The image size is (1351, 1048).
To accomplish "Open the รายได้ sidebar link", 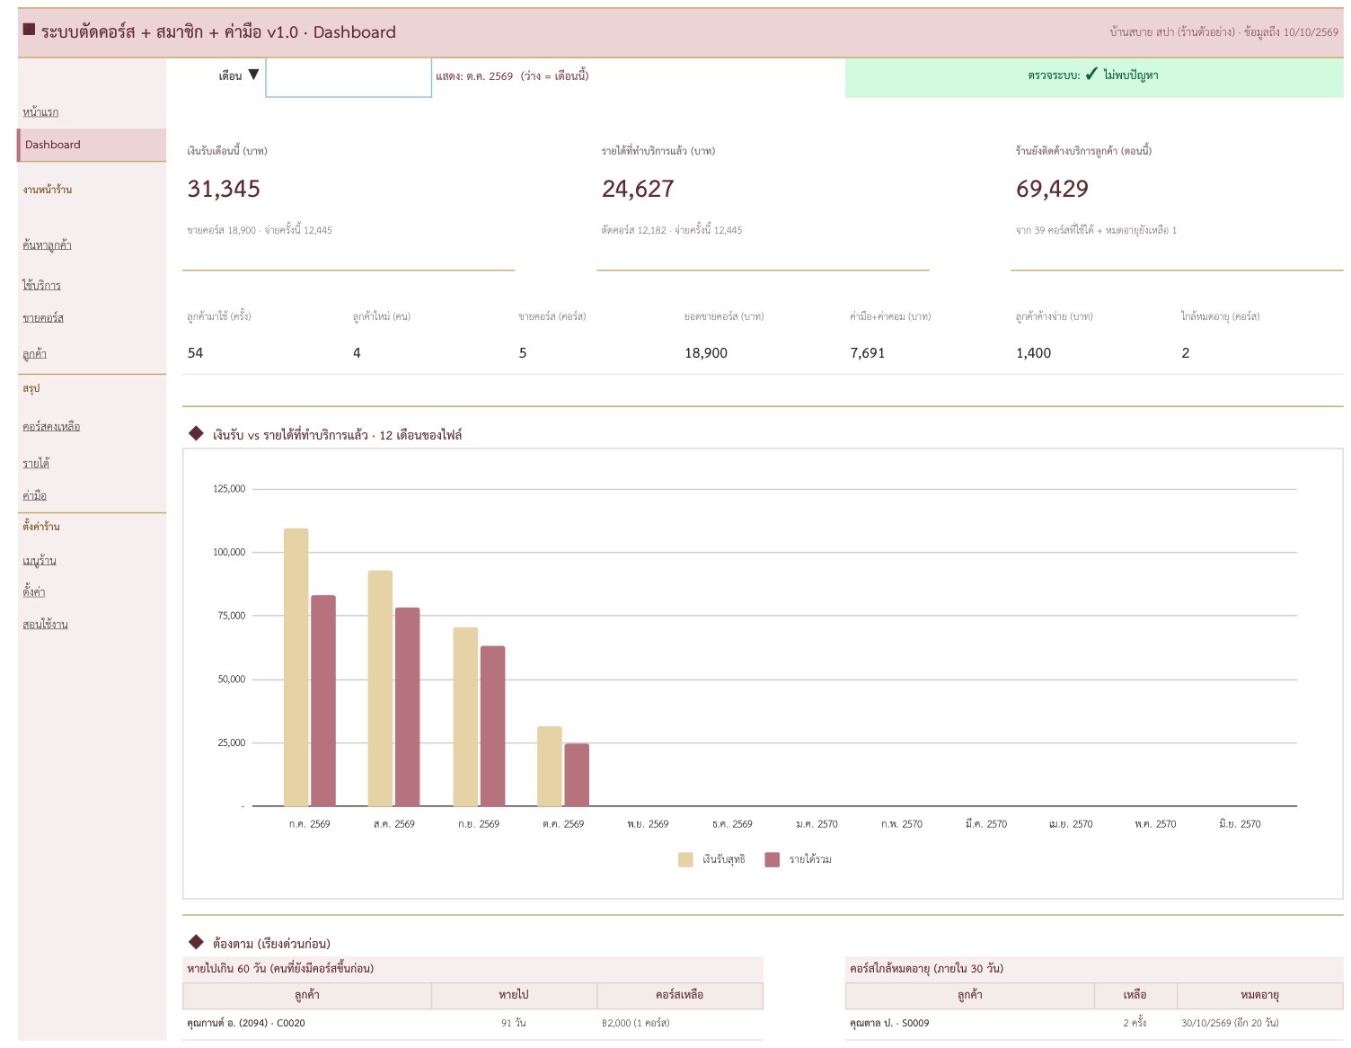I will (x=36, y=463).
